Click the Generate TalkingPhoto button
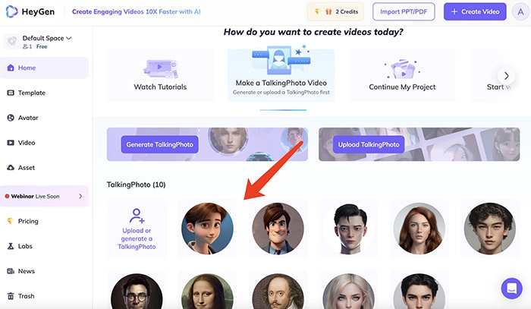 click(x=152, y=144)
